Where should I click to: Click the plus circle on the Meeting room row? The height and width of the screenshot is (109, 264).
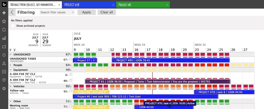point(71,106)
